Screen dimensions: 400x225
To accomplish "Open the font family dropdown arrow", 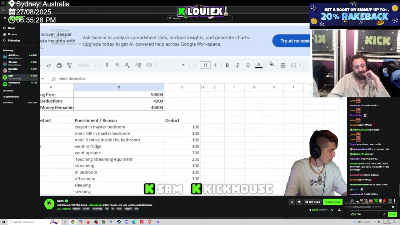I will [x=183, y=65].
